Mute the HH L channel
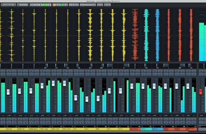Screen dimensions: 206x134 76,71
